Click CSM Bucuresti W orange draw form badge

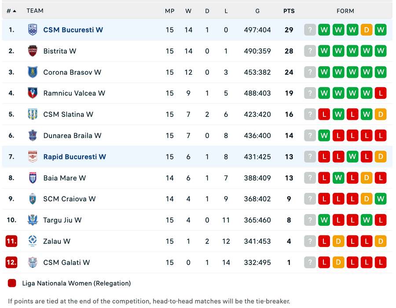367,30
